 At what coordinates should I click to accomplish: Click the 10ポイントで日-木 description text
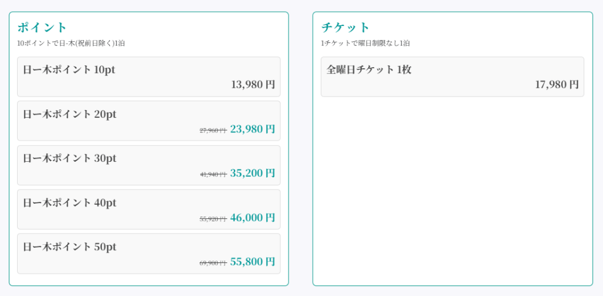71,43
